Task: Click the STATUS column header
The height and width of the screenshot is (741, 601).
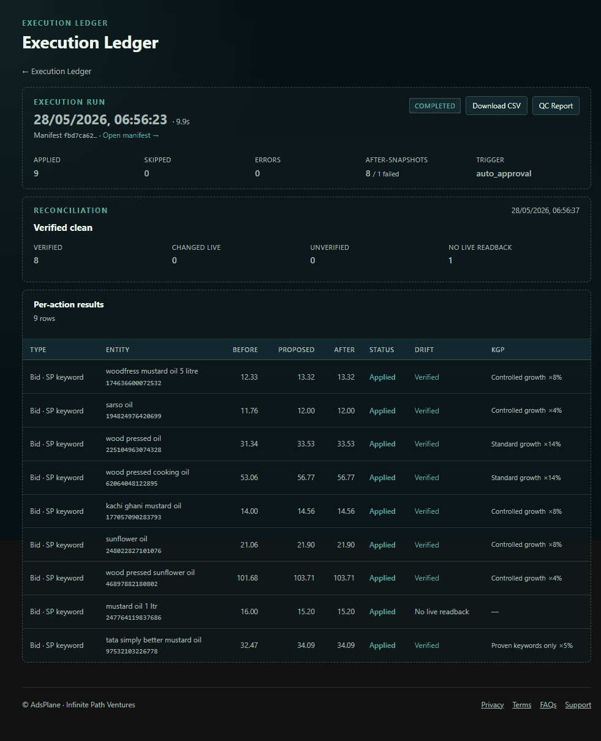Action: [382, 350]
